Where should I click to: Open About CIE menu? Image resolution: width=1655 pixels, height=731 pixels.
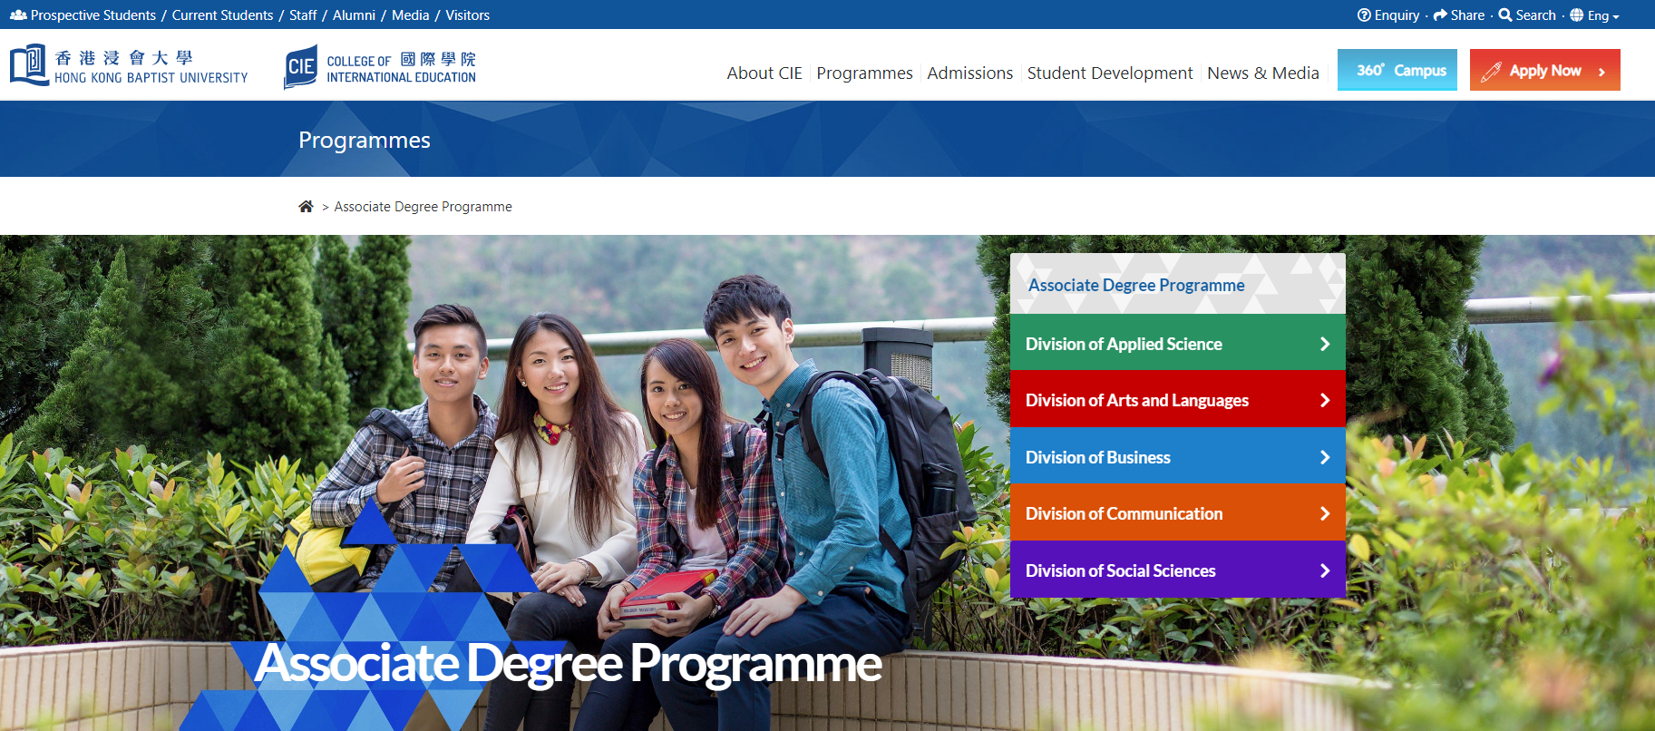point(764,73)
